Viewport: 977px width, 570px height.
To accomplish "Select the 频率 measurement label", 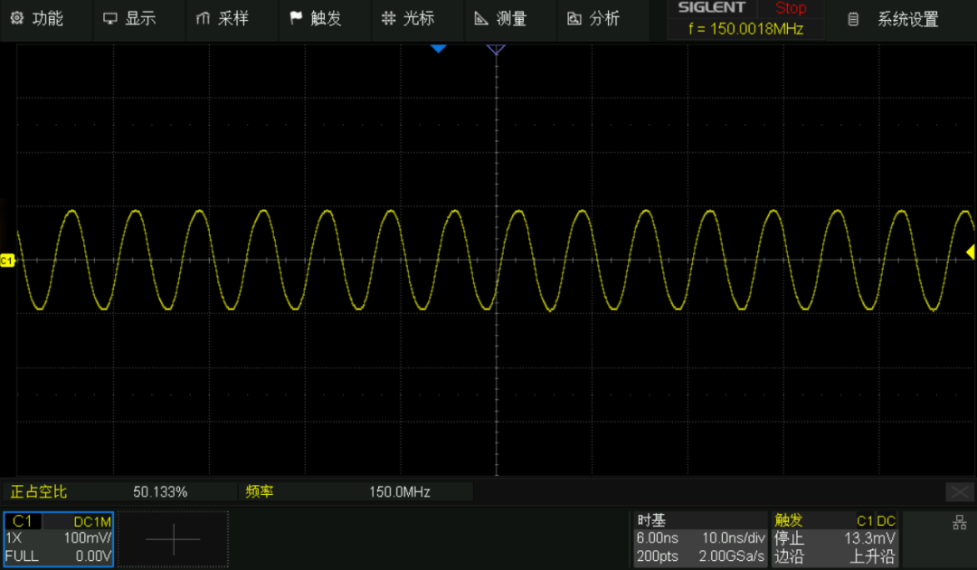I will pos(260,491).
